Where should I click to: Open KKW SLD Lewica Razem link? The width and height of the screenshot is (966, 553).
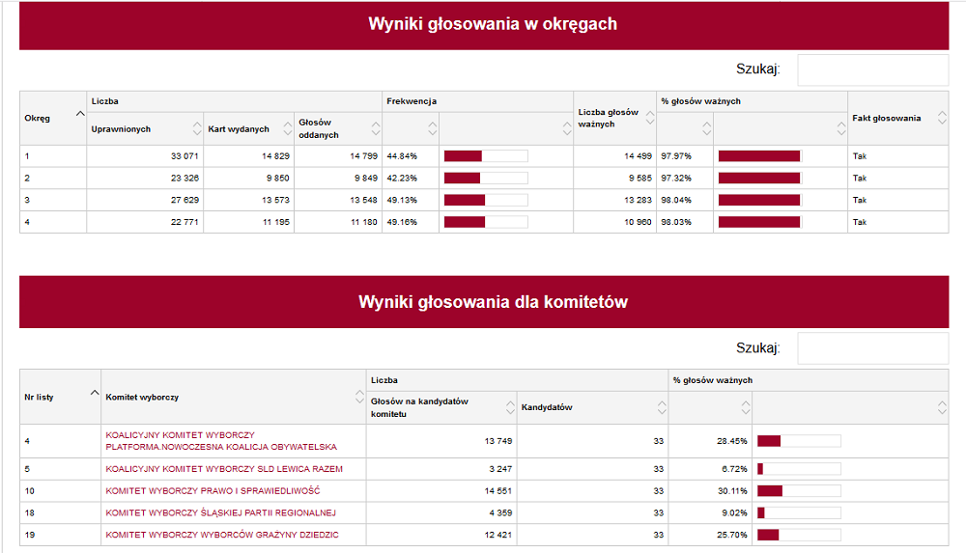pos(223,469)
